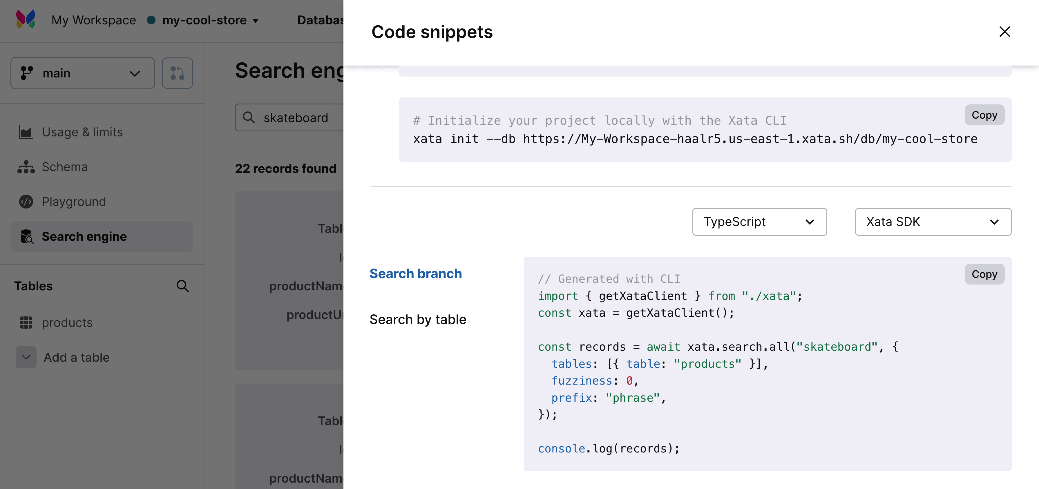Click the Xata butterfly logo
The height and width of the screenshot is (489, 1039).
tap(26, 19)
